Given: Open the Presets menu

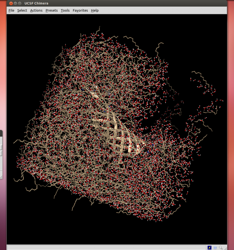Looking at the screenshot, I should click(x=51, y=10).
